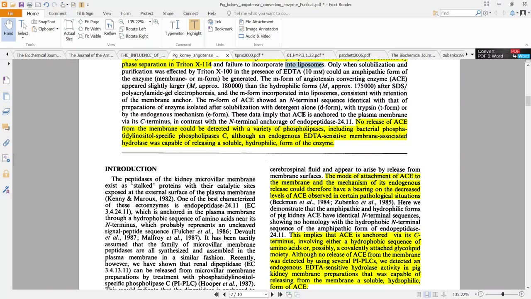Go to the next page
531x299 pixels.
[x=272, y=294]
